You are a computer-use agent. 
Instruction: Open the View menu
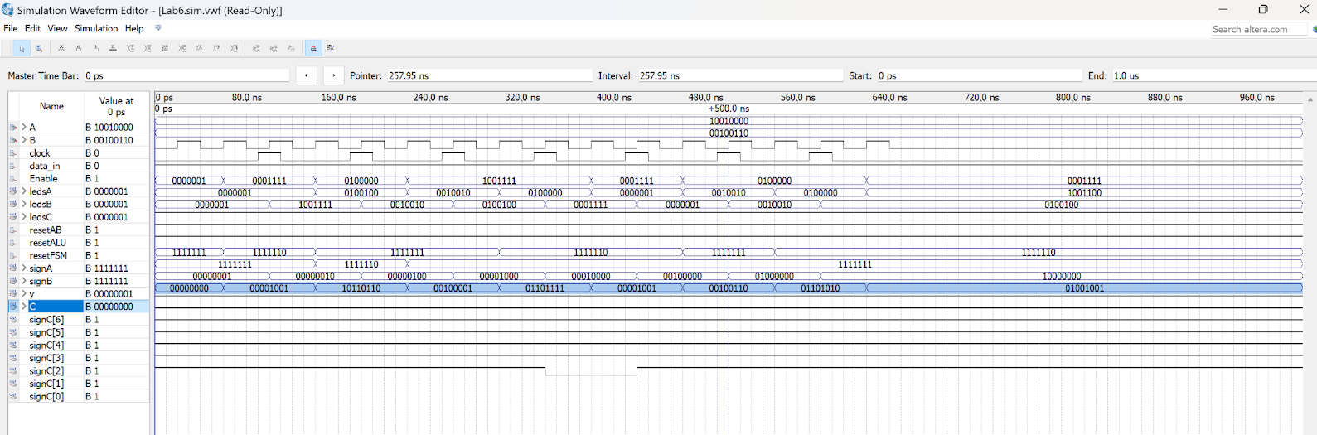[57, 28]
